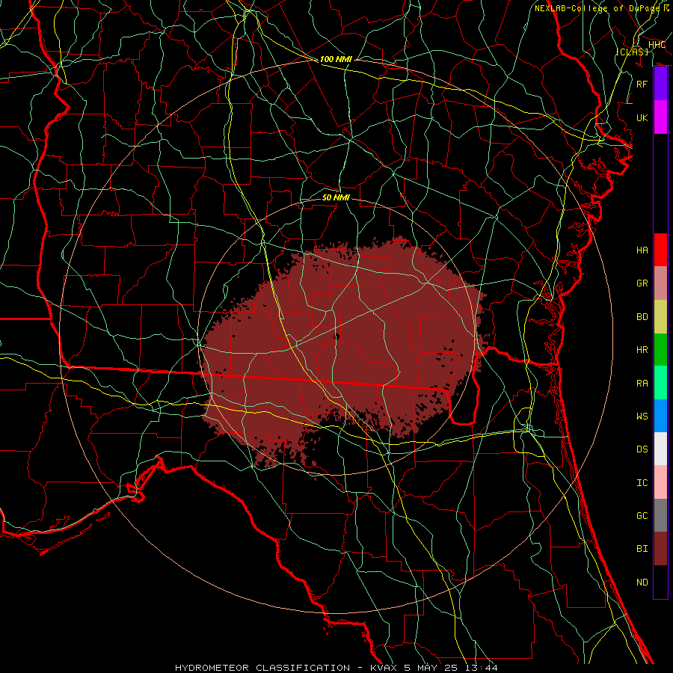The width and height of the screenshot is (673, 673).
Task: Click the 50 NMI range ring label
Action: [336, 197]
